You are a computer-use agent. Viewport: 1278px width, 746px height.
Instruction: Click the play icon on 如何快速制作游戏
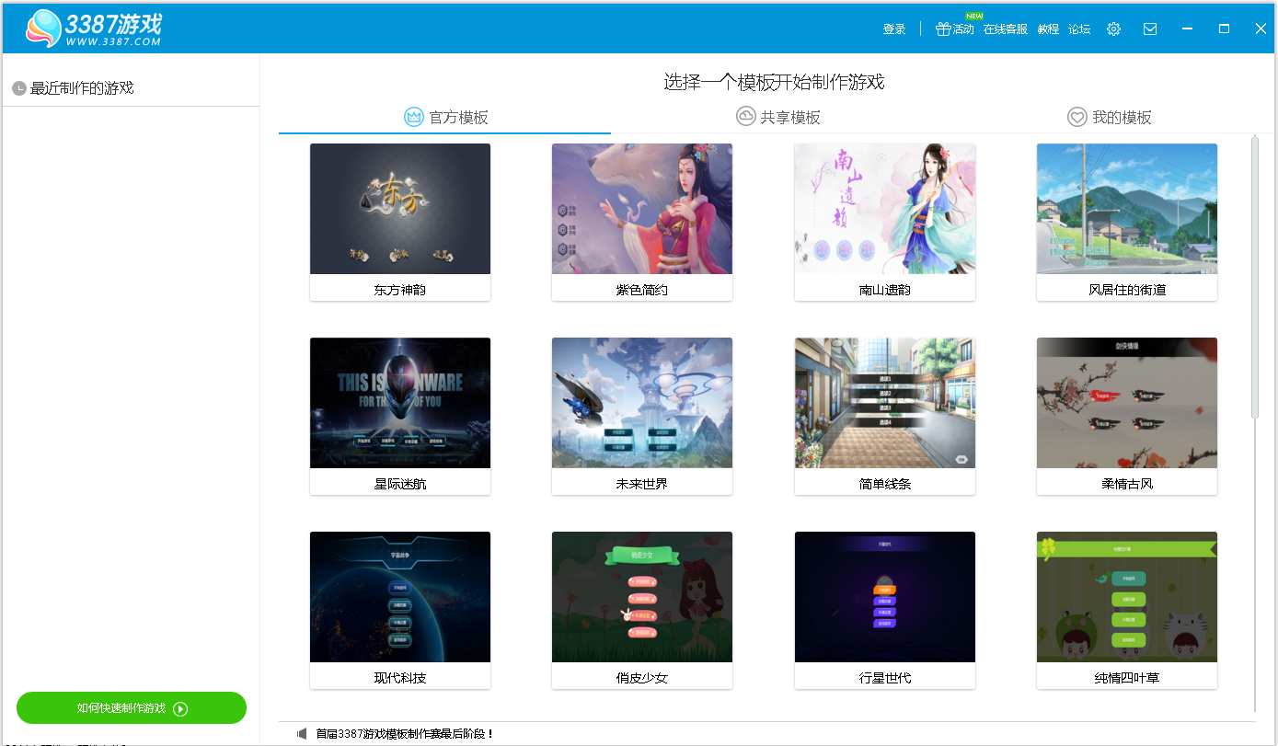pos(180,708)
